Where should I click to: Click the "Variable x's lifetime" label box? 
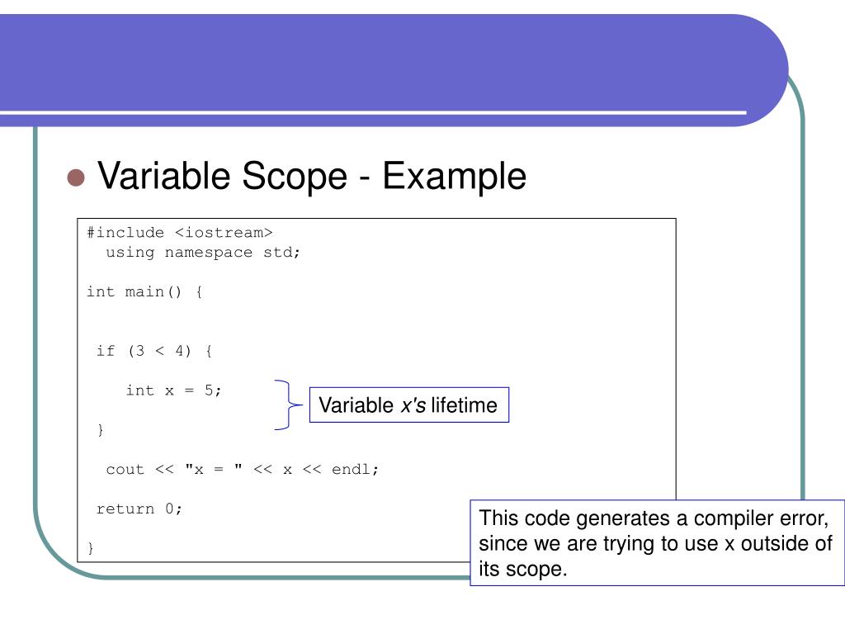(x=408, y=405)
